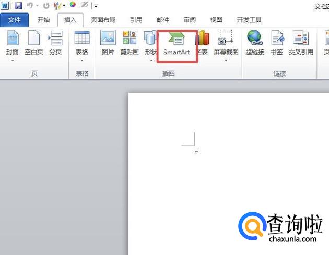Switch to the 开始 (Home) tab
Image resolution: width=329 pixels, height=255 pixels.
43,20
